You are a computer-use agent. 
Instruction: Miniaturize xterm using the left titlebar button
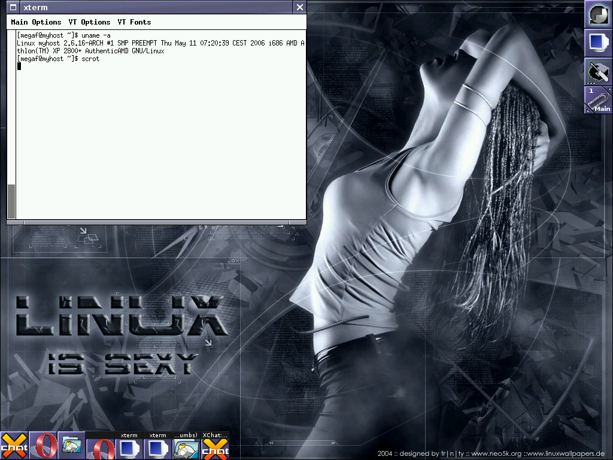tap(13, 7)
